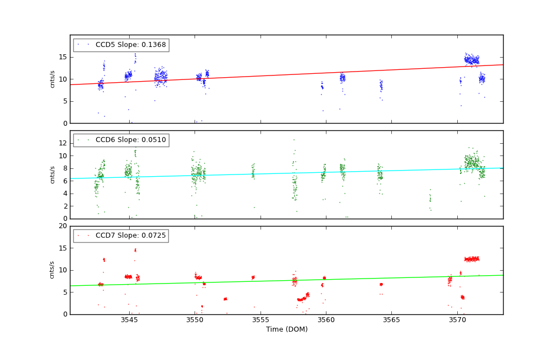Click the cnts/s label of the bottom panel
559x349 pixels.
tap(53, 270)
